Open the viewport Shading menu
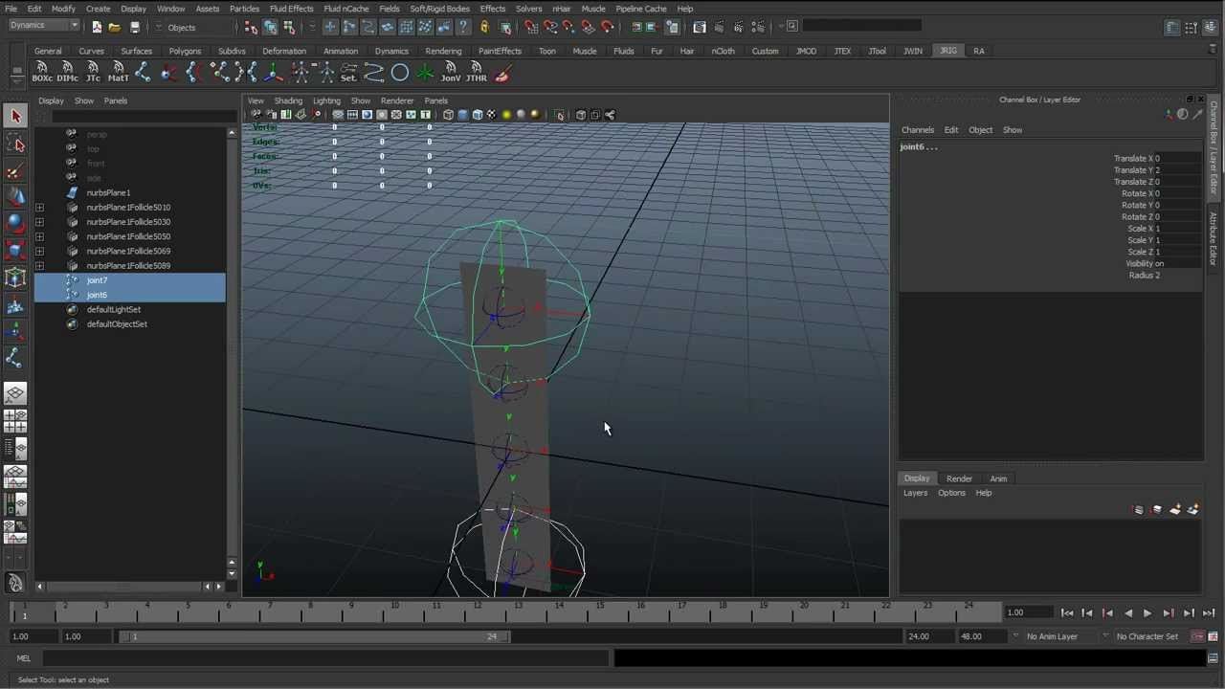Screen dimensions: 1225x689 pyautogui.click(x=287, y=100)
